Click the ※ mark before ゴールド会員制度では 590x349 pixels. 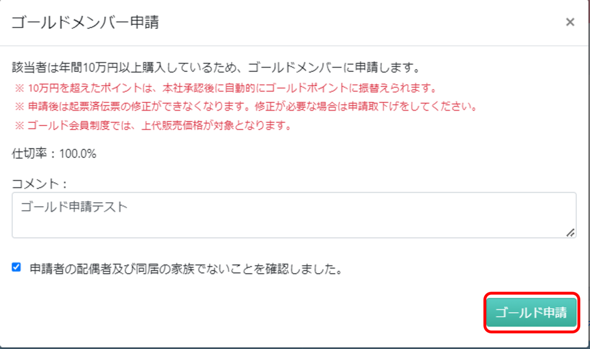pos(20,126)
